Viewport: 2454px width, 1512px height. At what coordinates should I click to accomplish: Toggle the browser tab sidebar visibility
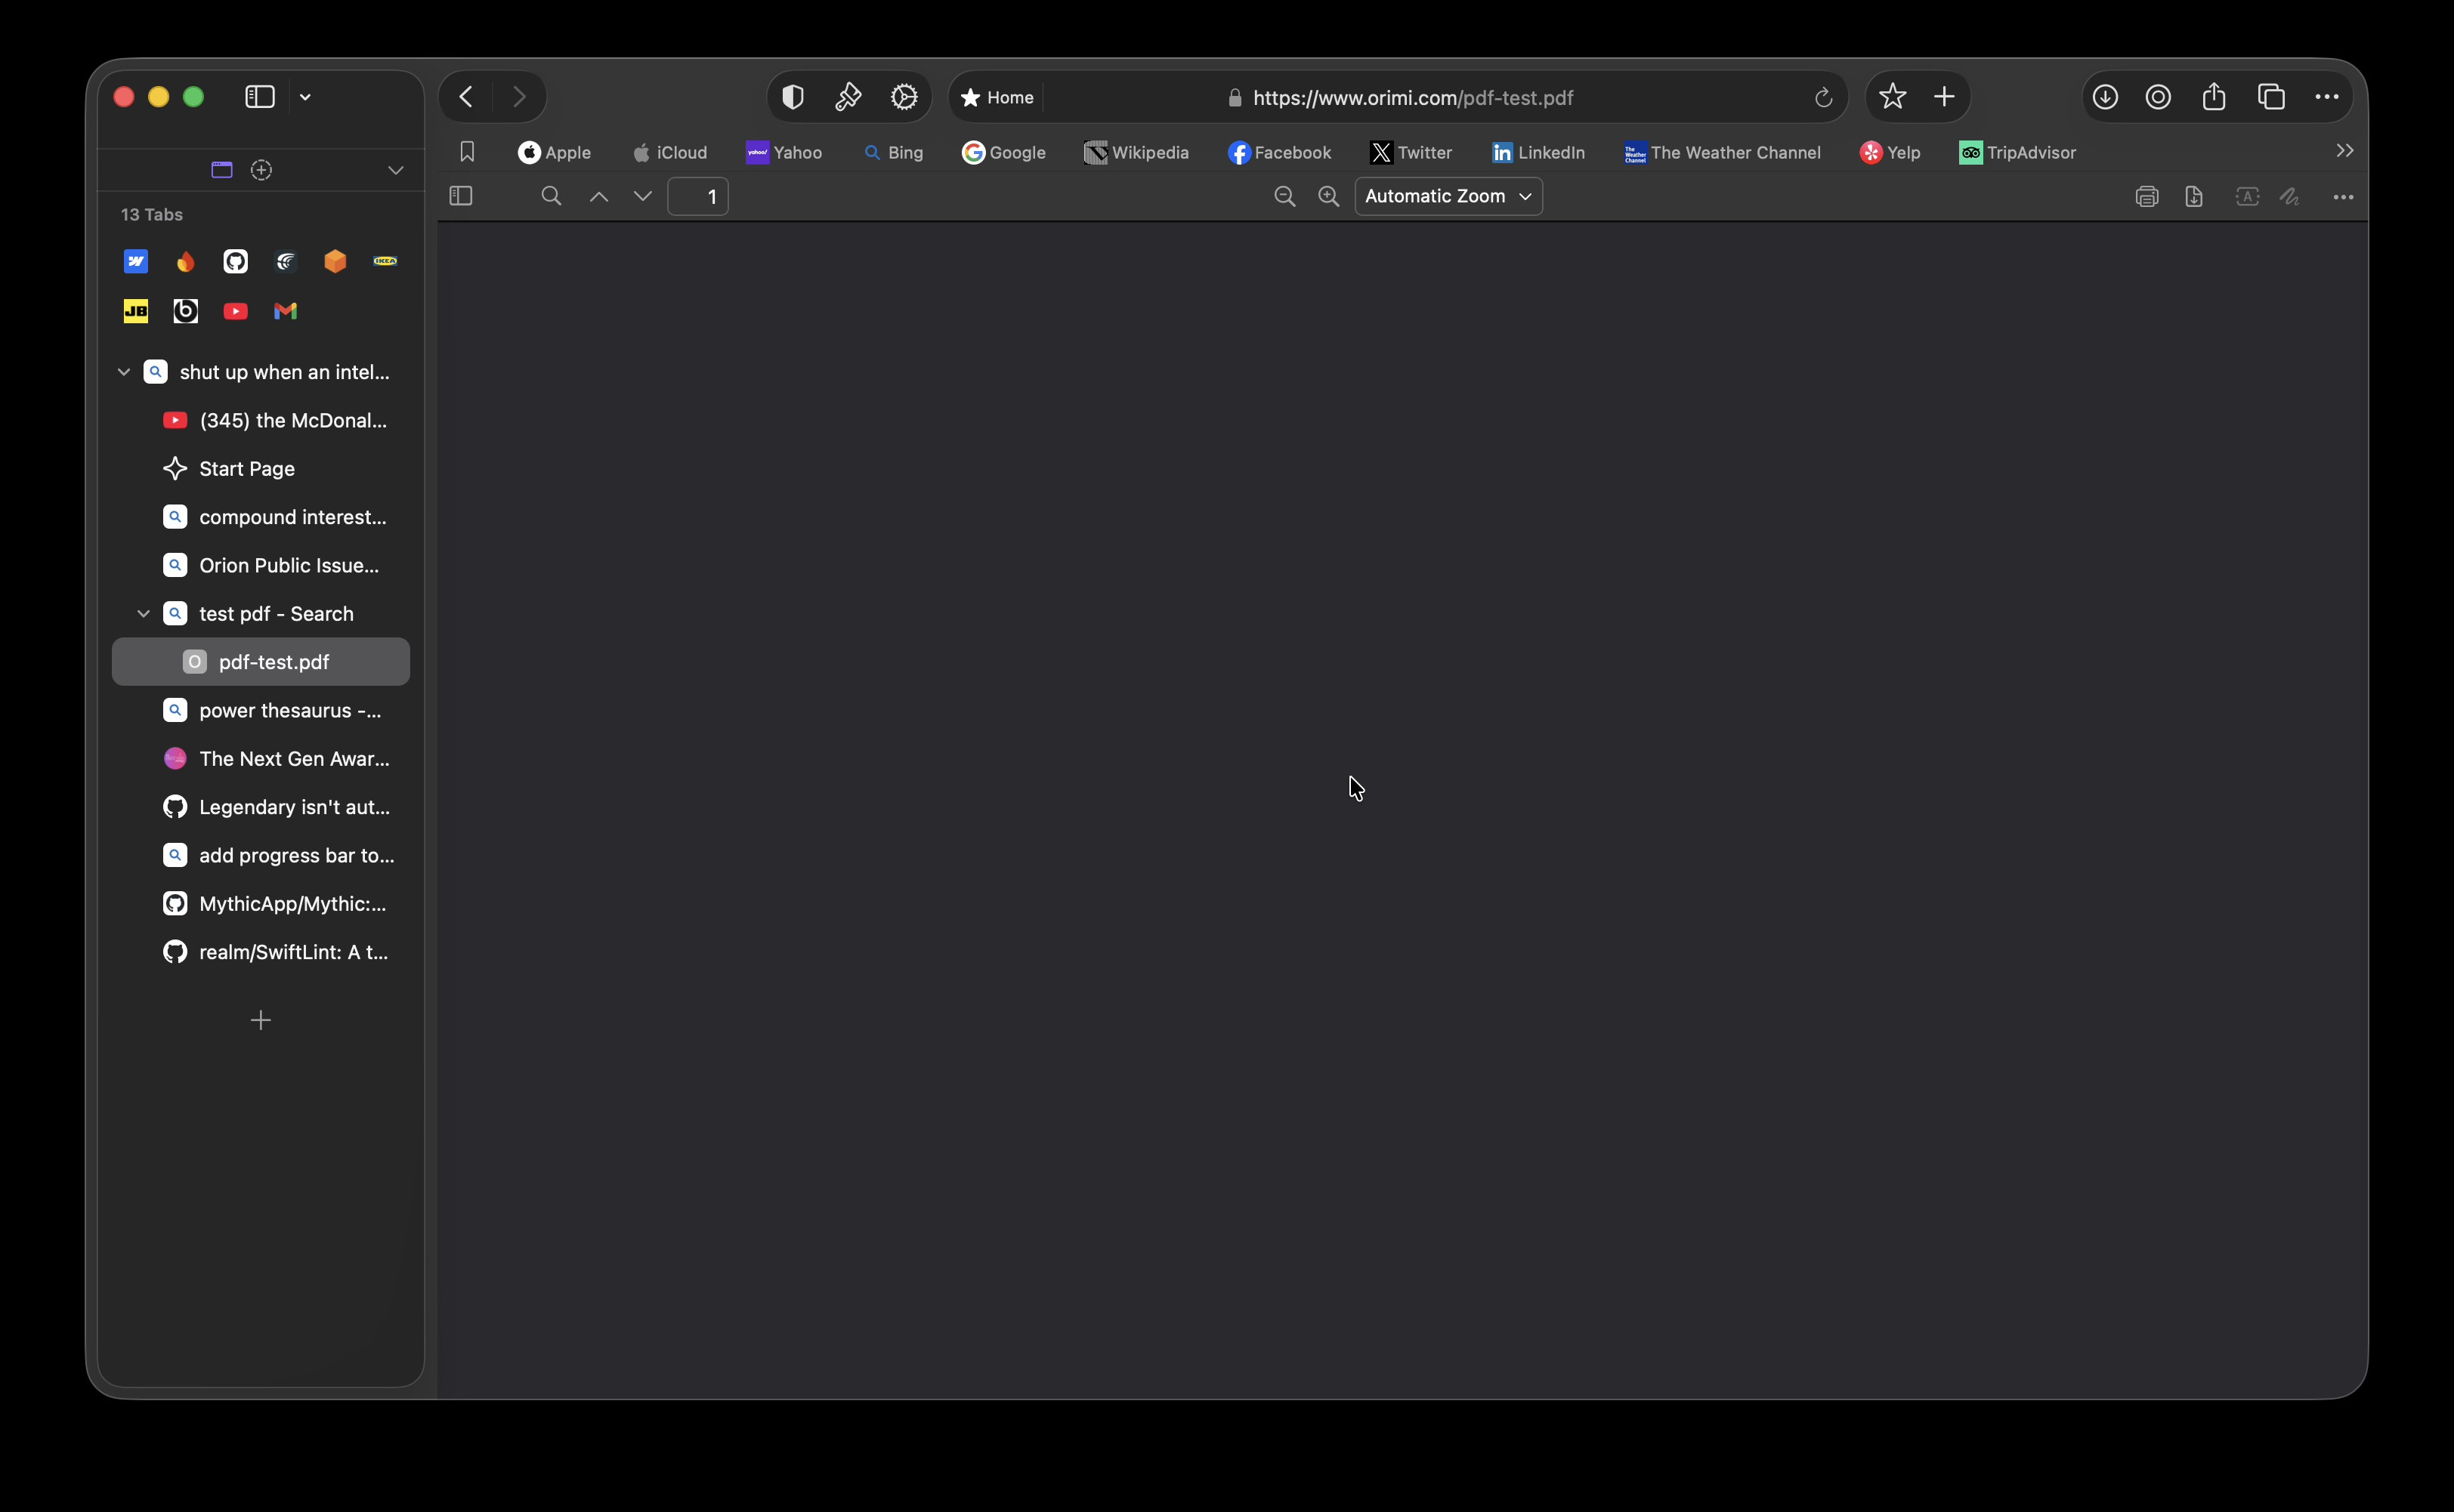[x=260, y=97]
